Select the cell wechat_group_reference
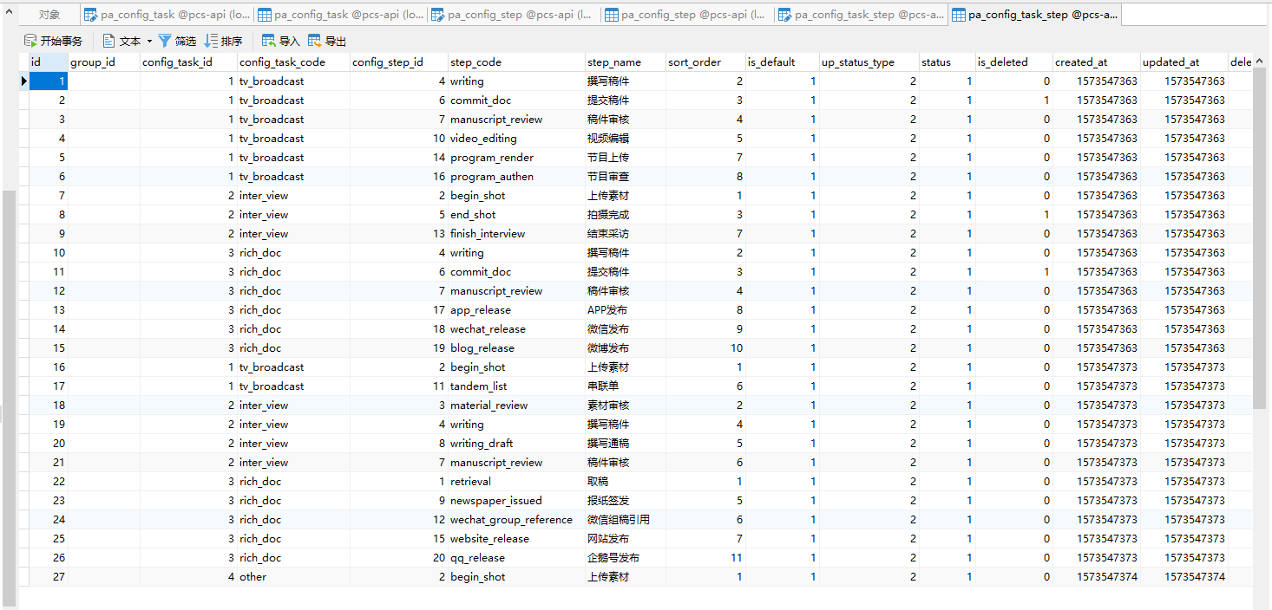 [x=516, y=520]
